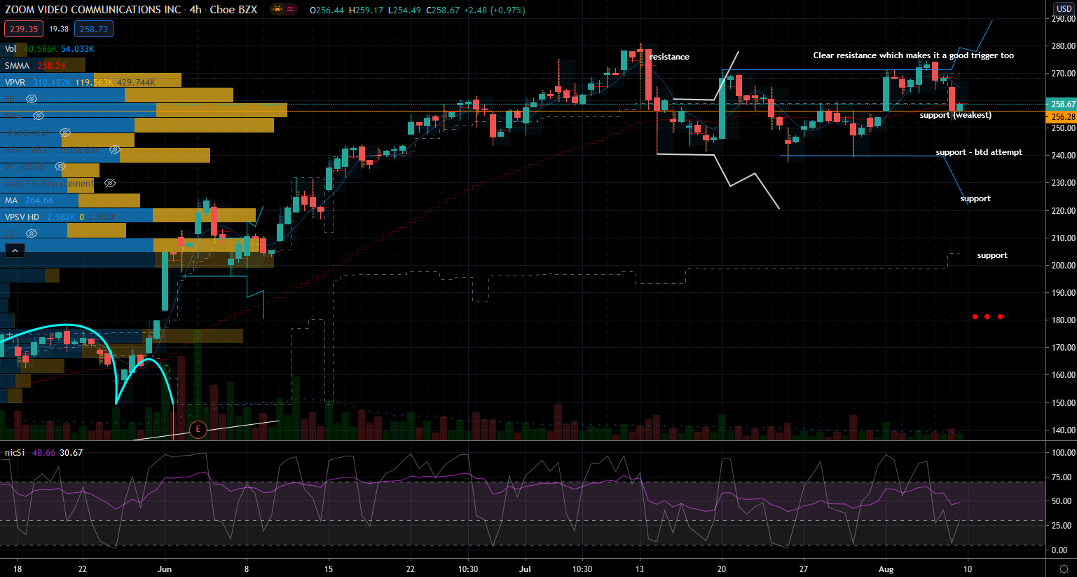Select the Vol indicator legend label
This screenshot has width=1077, height=577.
coord(11,48)
